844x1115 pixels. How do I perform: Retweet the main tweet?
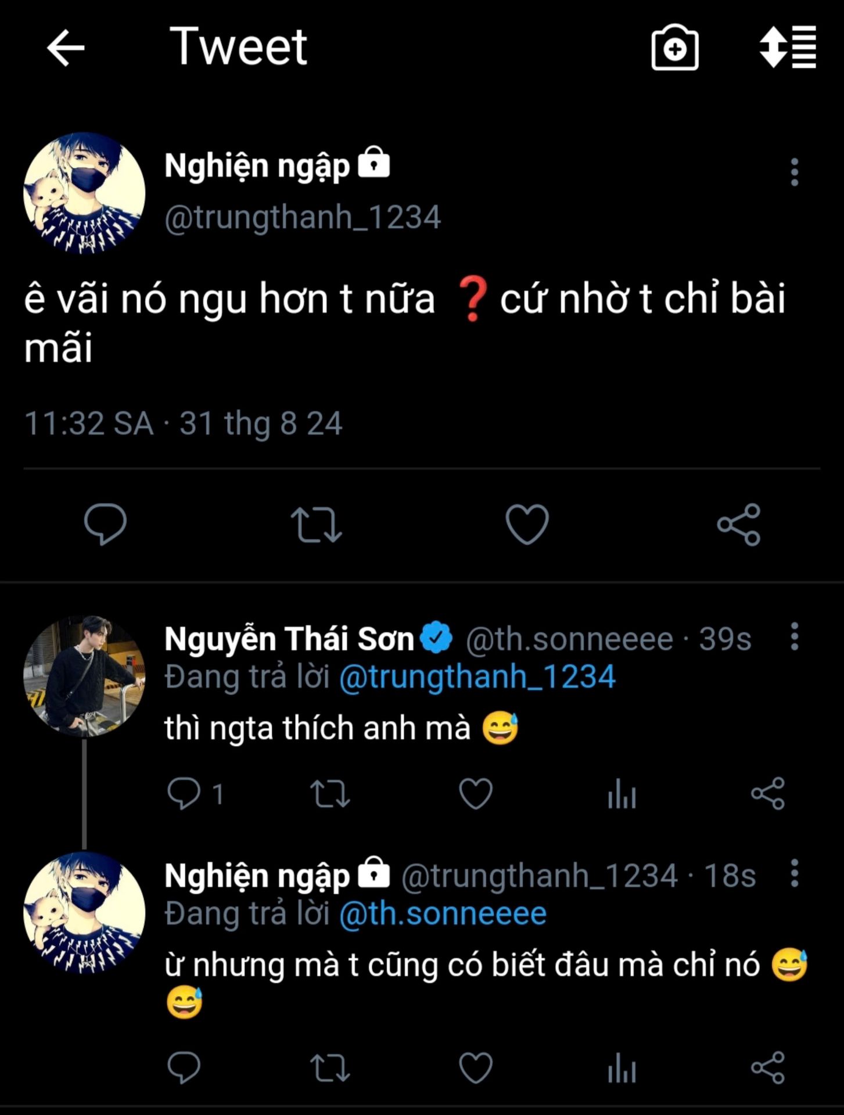point(316,524)
